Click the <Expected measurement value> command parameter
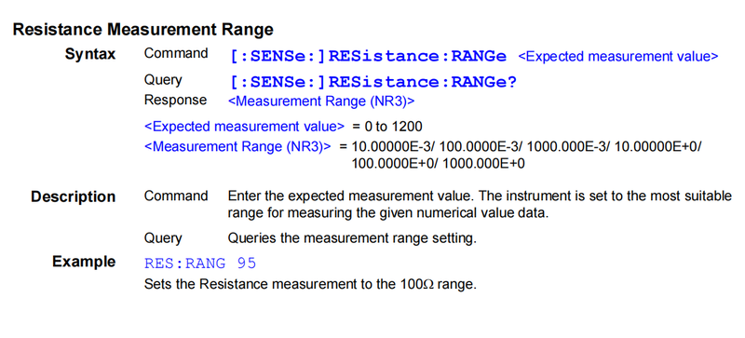 click(617, 57)
